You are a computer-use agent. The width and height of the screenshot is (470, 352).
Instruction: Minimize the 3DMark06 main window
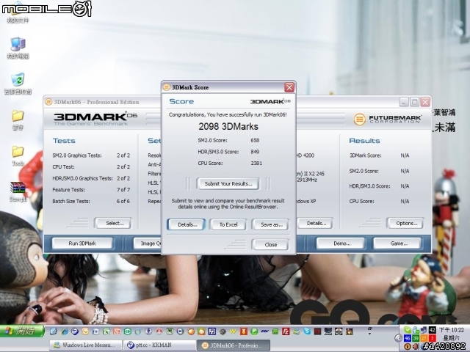pyautogui.click(x=404, y=102)
